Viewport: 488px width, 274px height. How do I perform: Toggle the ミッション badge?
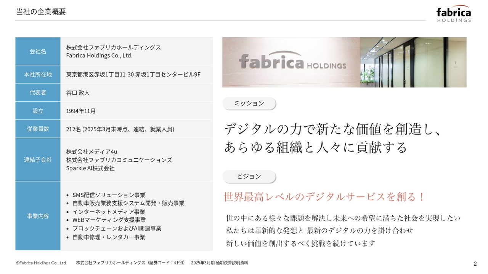tap(249, 103)
